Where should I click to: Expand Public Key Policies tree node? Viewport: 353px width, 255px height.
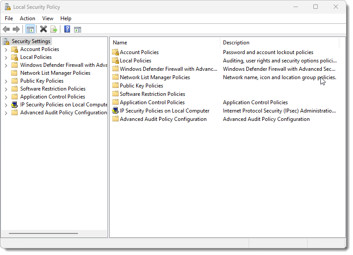click(6, 81)
